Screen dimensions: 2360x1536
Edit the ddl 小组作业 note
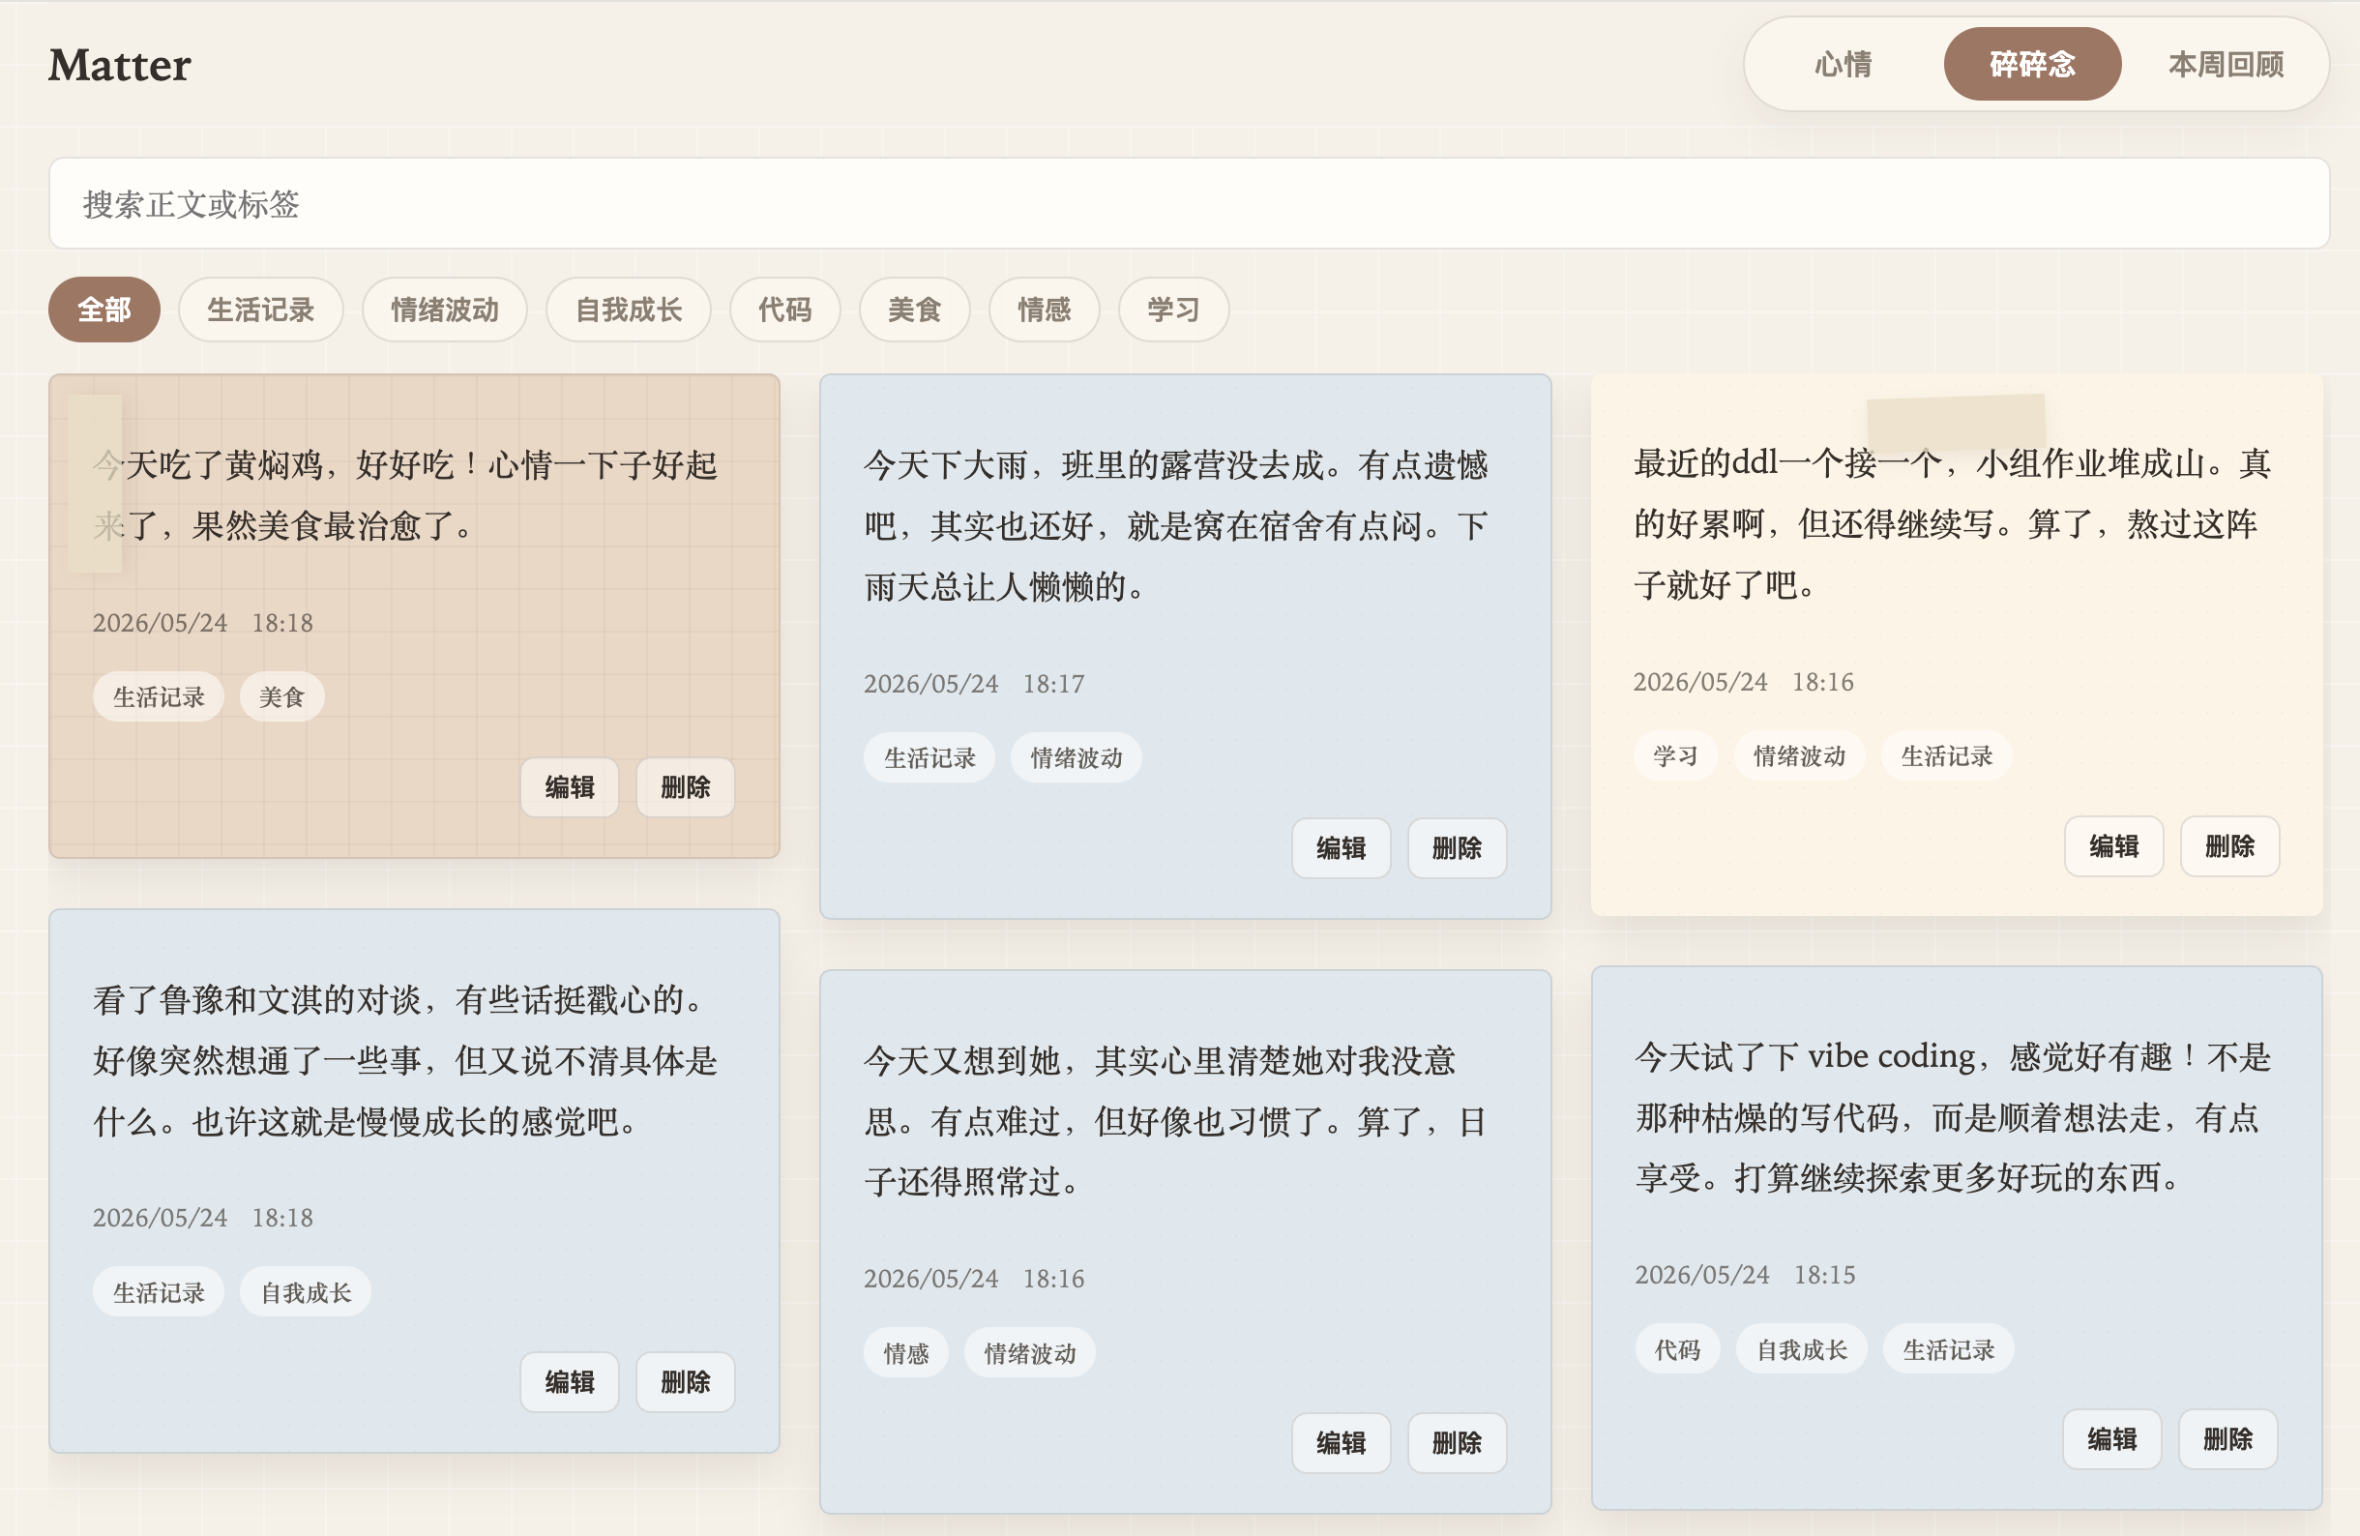coord(2114,845)
